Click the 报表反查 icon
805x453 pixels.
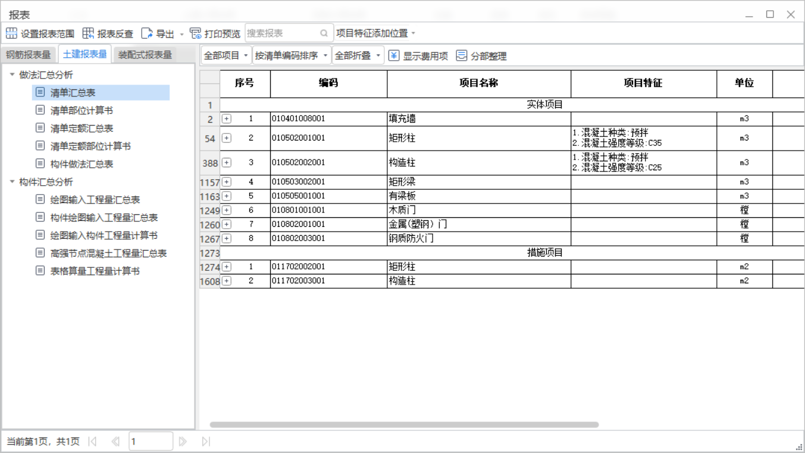pyautogui.click(x=88, y=33)
